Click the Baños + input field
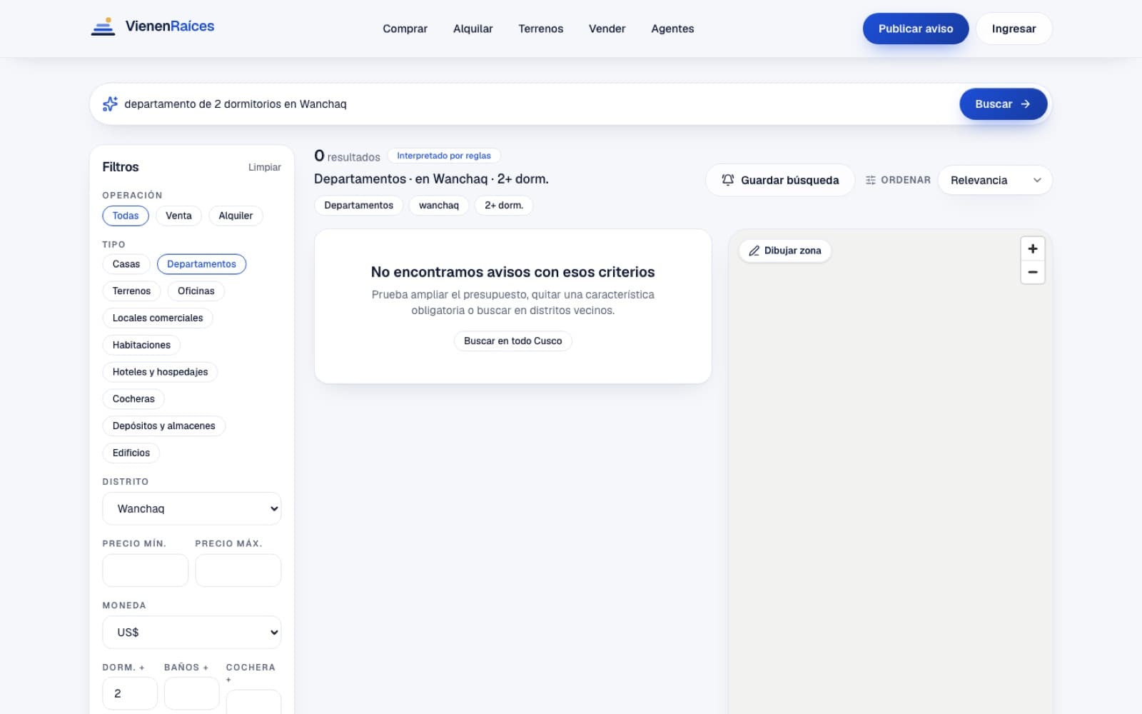Screen dimensions: 1142x714 (191, 693)
